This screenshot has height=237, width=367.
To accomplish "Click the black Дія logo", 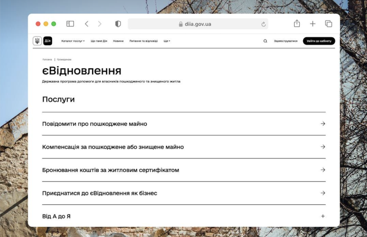I will pyautogui.click(x=47, y=41).
